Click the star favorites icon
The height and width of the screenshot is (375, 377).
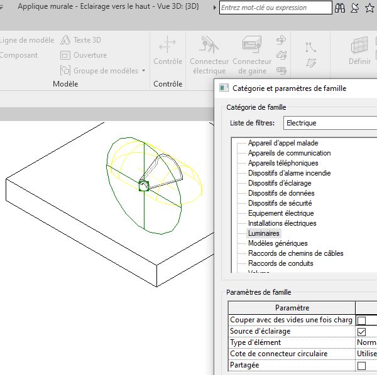[x=369, y=8]
